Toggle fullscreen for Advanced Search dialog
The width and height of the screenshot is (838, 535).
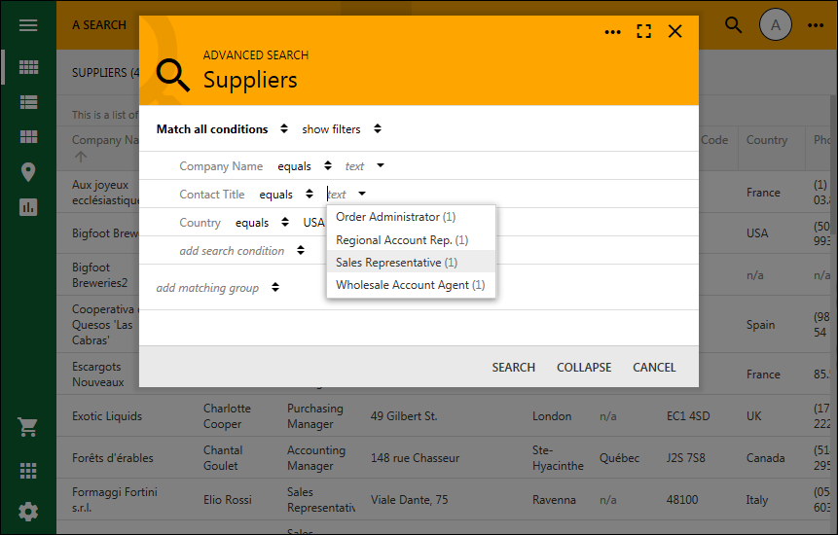point(644,31)
